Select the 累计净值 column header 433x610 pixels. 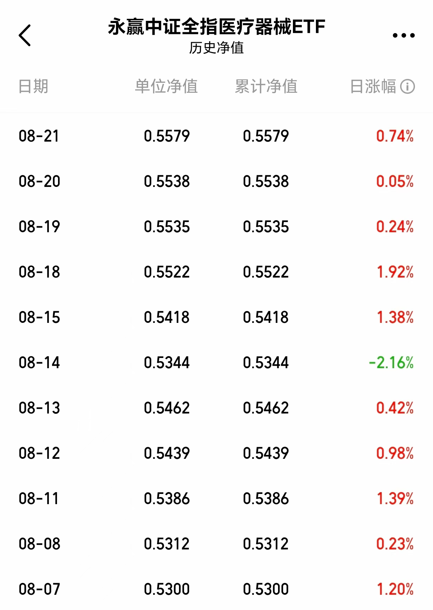point(266,86)
